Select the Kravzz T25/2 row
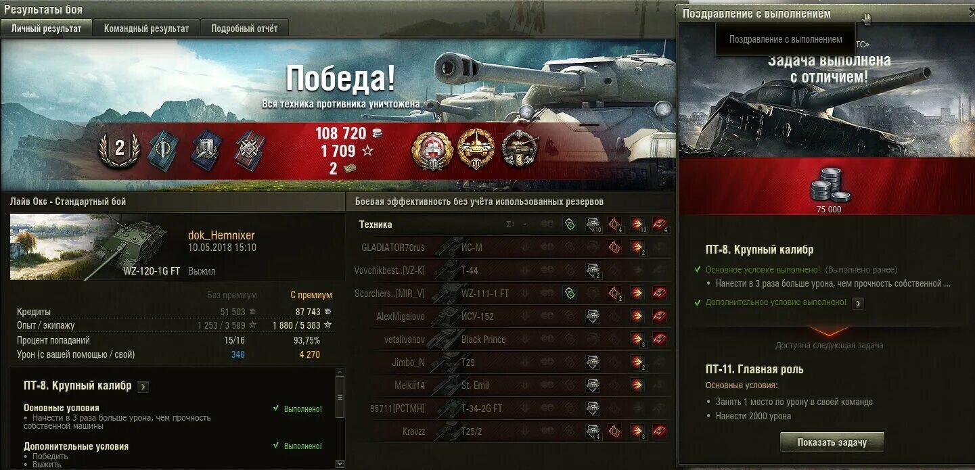 511,431
